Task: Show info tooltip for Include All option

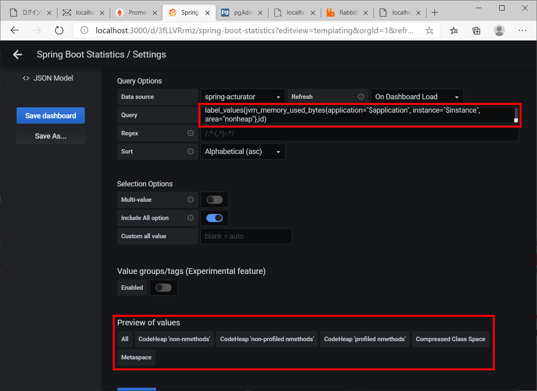Action: pos(191,218)
